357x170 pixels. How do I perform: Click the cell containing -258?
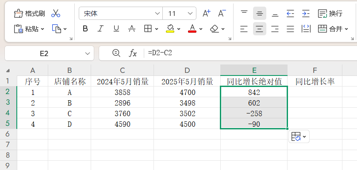click(x=254, y=113)
